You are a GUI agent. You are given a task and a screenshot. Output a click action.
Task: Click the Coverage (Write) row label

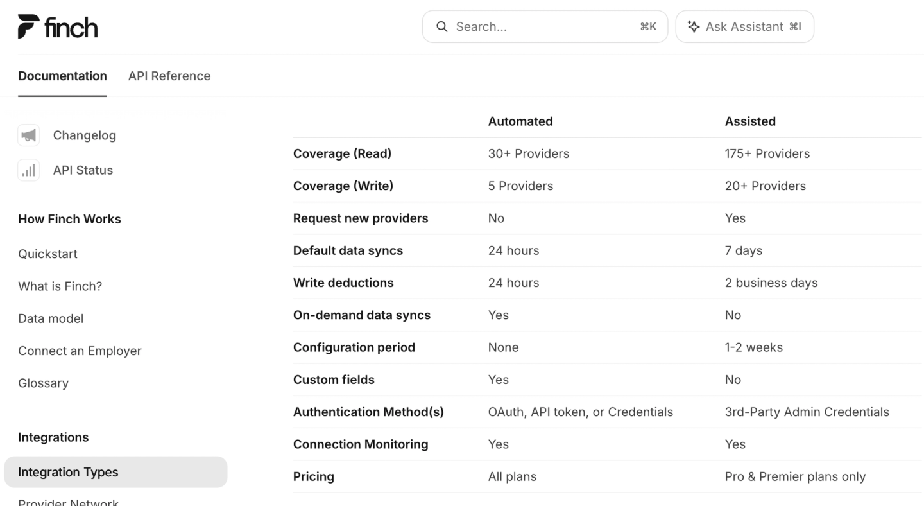[343, 186]
